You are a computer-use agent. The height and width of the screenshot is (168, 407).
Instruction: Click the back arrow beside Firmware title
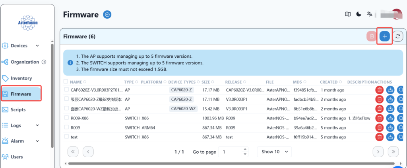[x=107, y=15]
